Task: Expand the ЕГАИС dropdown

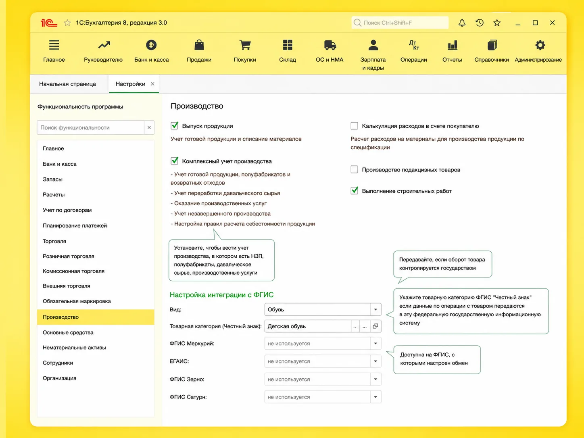Action: [375, 361]
